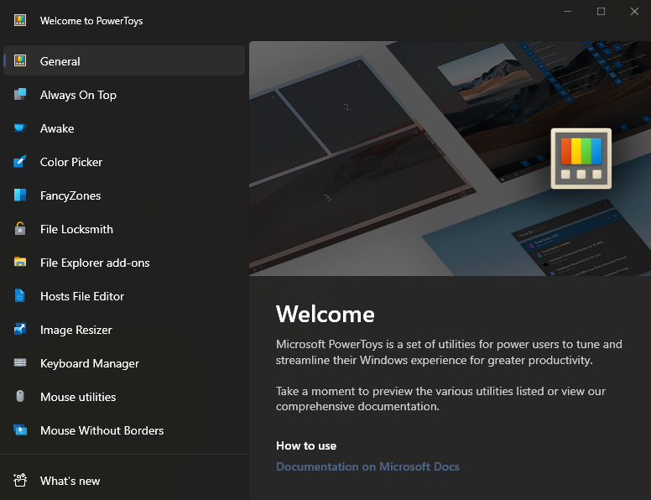Click the File Explorer add-ons folder icon
Image resolution: width=651 pixels, height=500 pixels.
click(20, 263)
